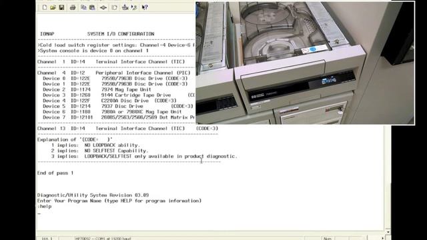Click the Copy toolbar icon
The width and height of the screenshot is (427, 240).
tap(83, 7)
